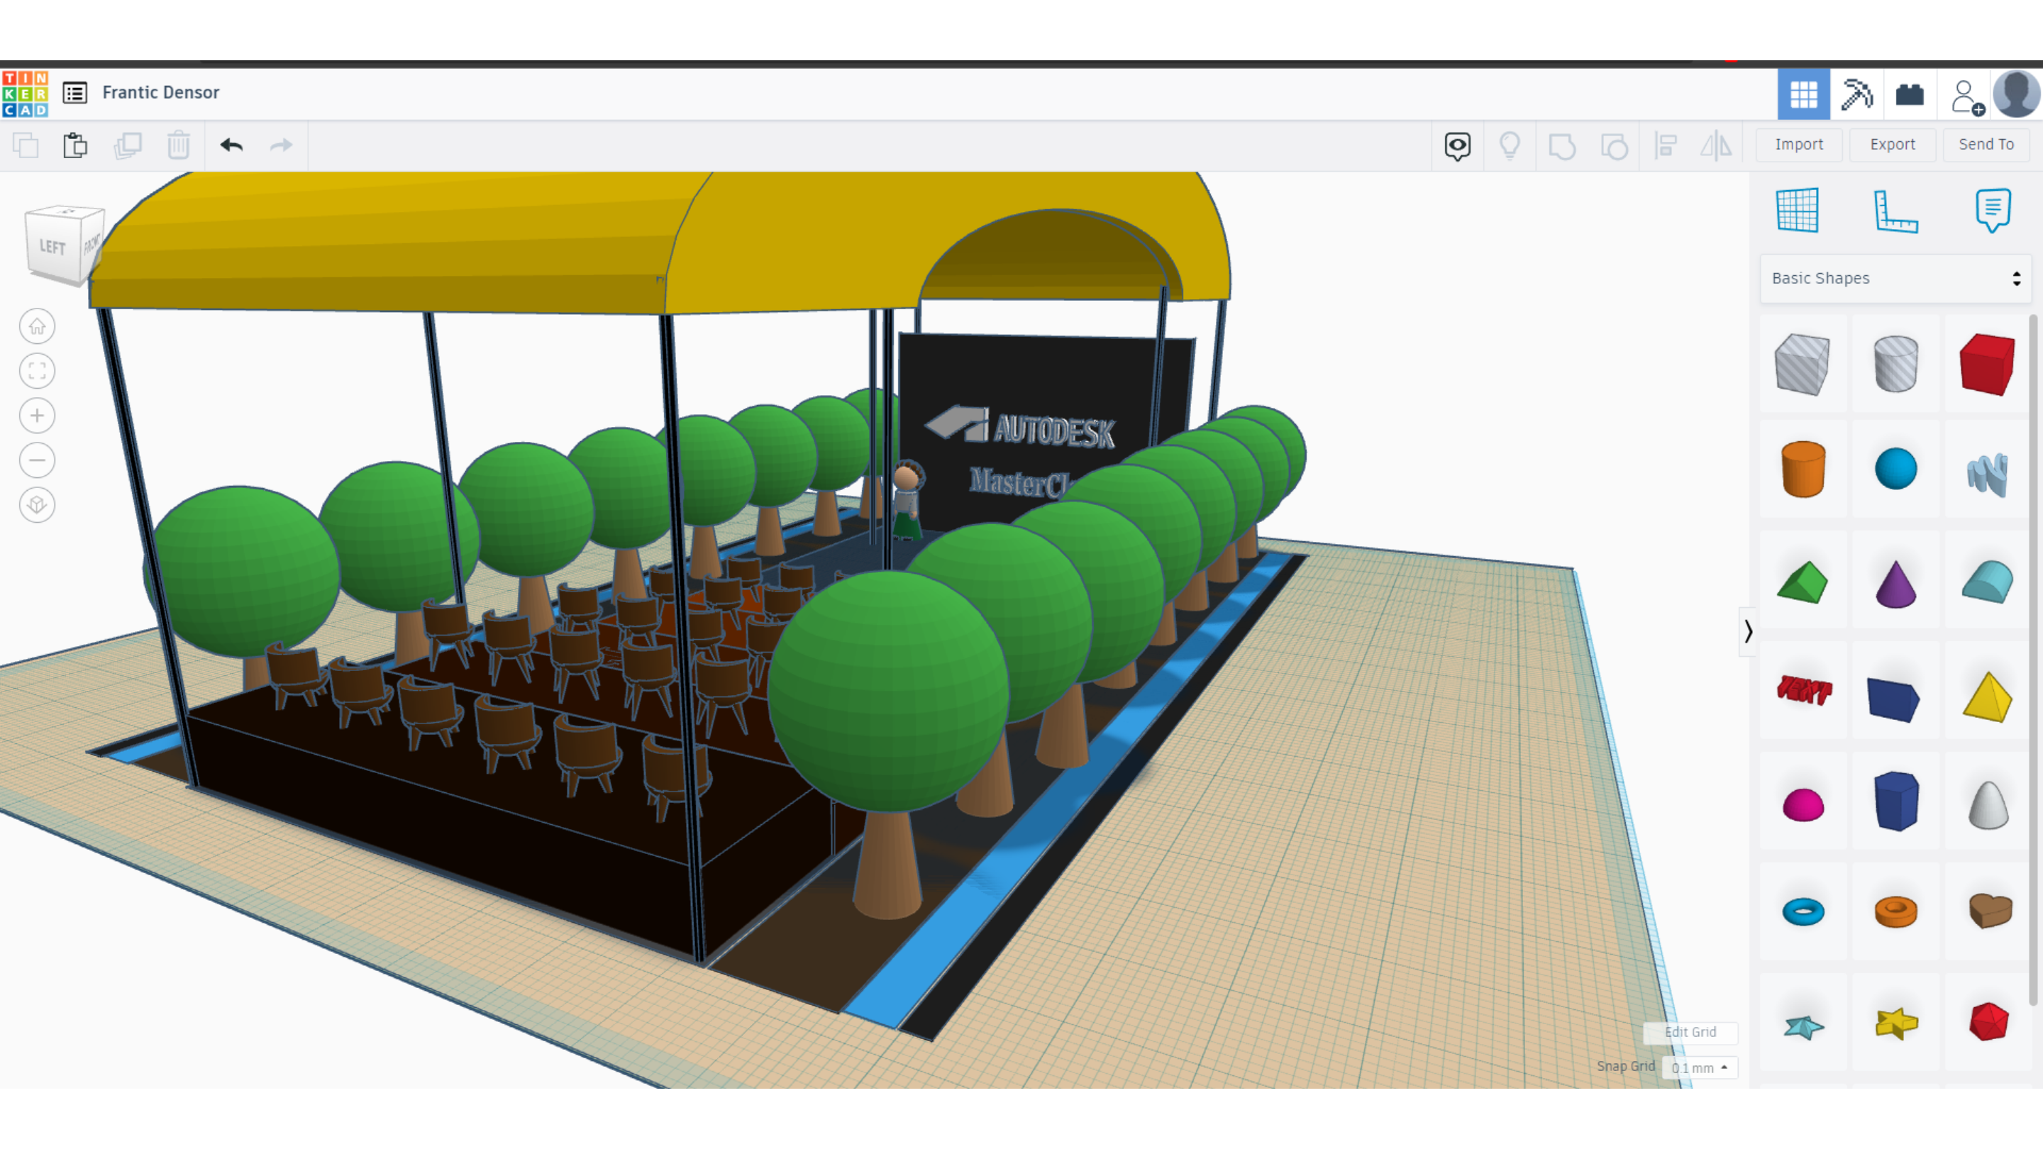Click the undo arrow icon

pyautogui.click(x=231, y=145)
